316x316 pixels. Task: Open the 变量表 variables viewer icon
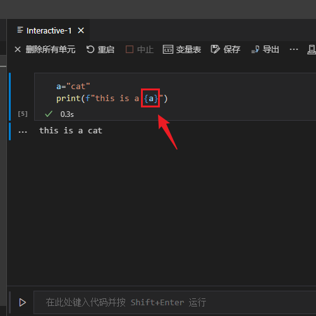tap(168, 49)
